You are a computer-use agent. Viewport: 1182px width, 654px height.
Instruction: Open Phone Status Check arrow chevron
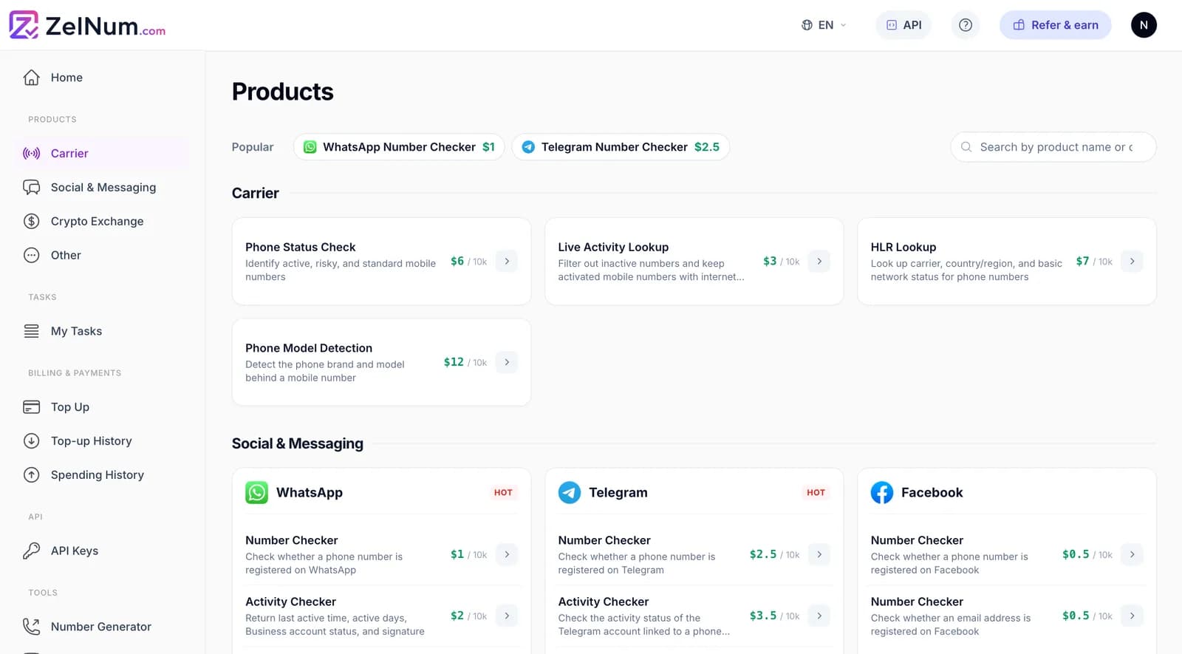[507, 262]
